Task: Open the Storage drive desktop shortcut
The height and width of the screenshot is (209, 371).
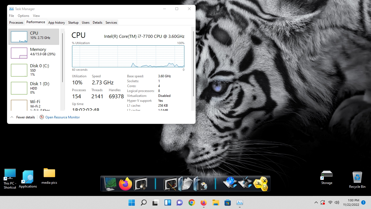Action: [327, 177]
